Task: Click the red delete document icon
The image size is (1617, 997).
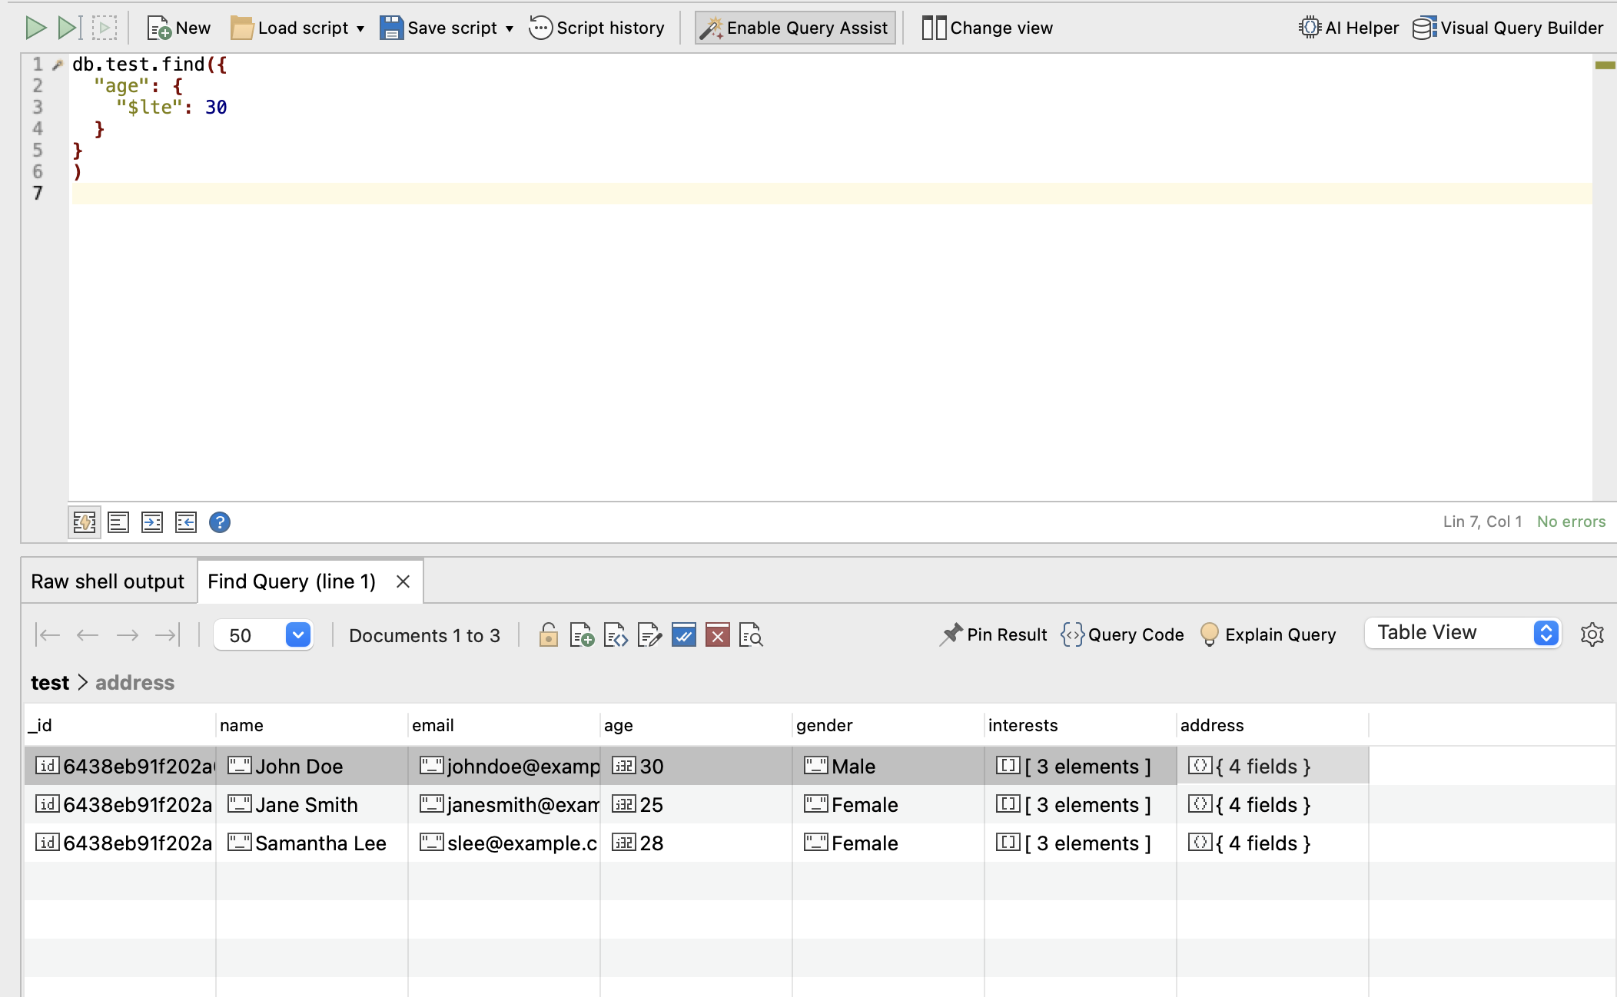Action: 717,635
